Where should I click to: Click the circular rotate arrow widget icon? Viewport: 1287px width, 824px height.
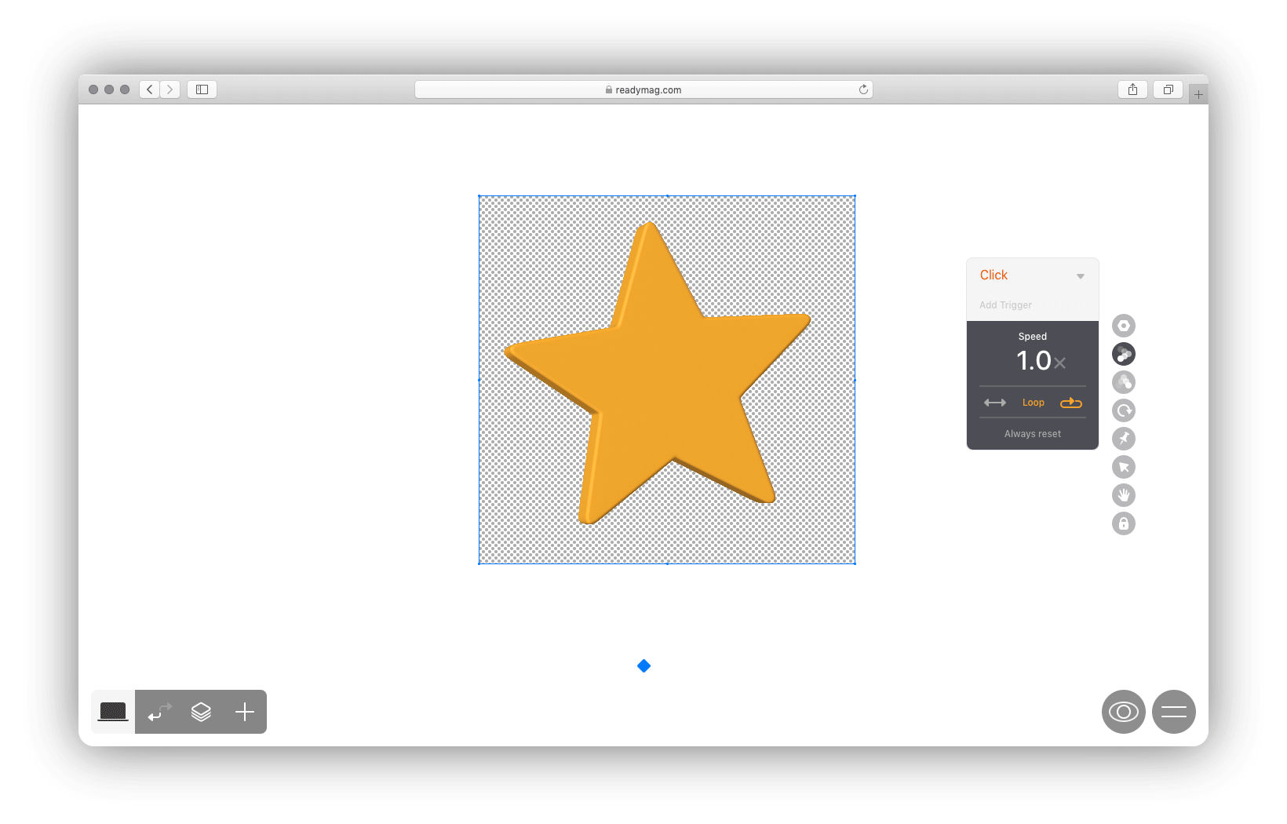coord(1124,410)
